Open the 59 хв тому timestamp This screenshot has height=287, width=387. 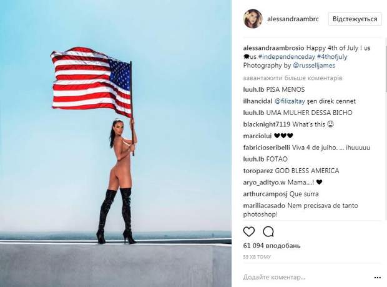257,257
